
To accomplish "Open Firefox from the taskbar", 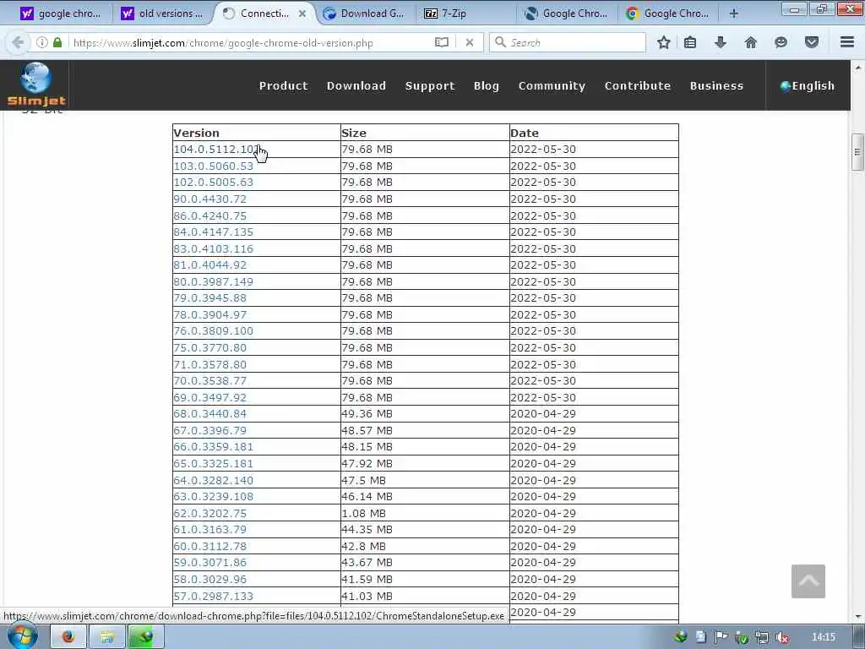I will [68, 637].
